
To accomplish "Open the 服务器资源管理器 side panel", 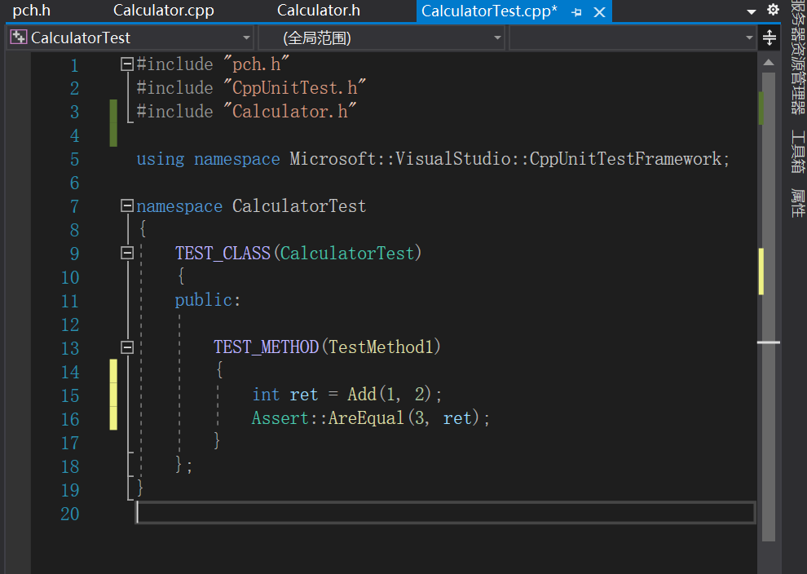I will coord(797,58).
